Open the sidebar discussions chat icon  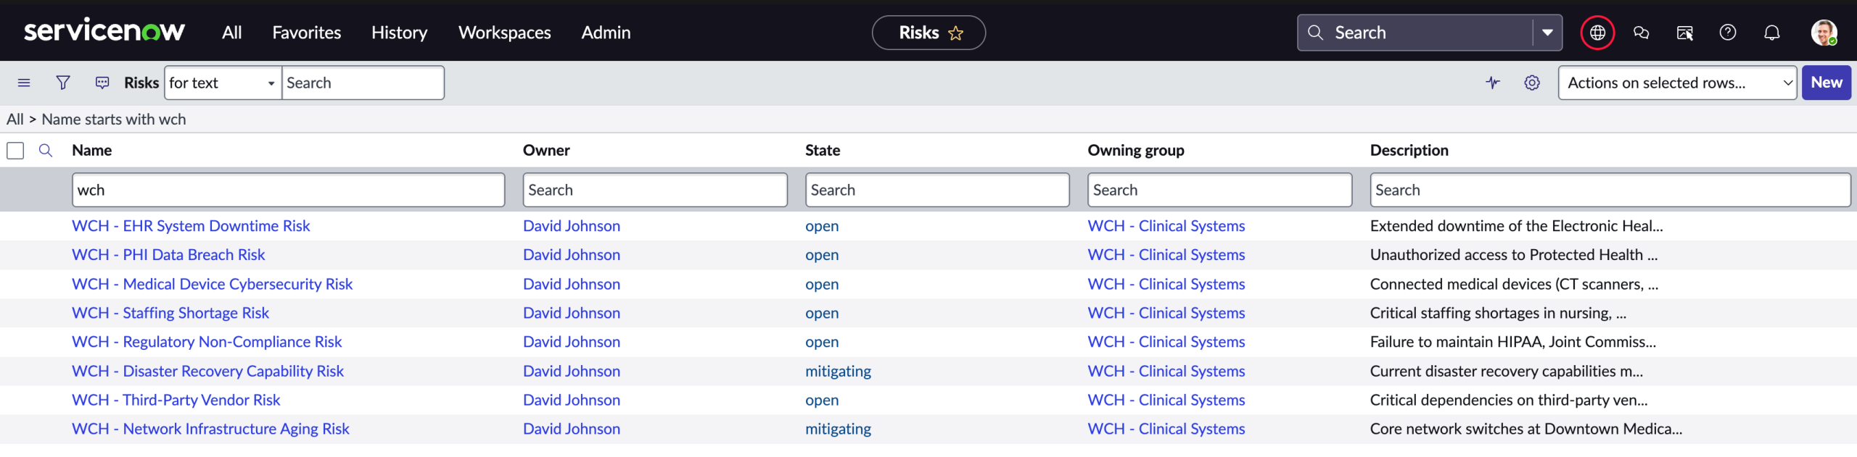(x=1641, y=33)
